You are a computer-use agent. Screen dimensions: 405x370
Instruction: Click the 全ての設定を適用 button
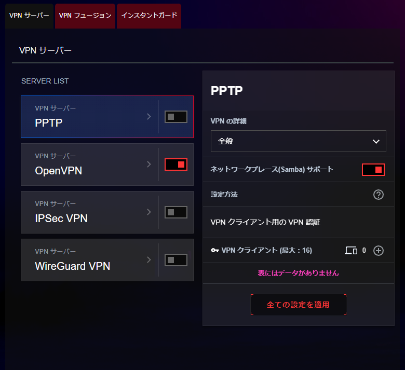(298, 305)
